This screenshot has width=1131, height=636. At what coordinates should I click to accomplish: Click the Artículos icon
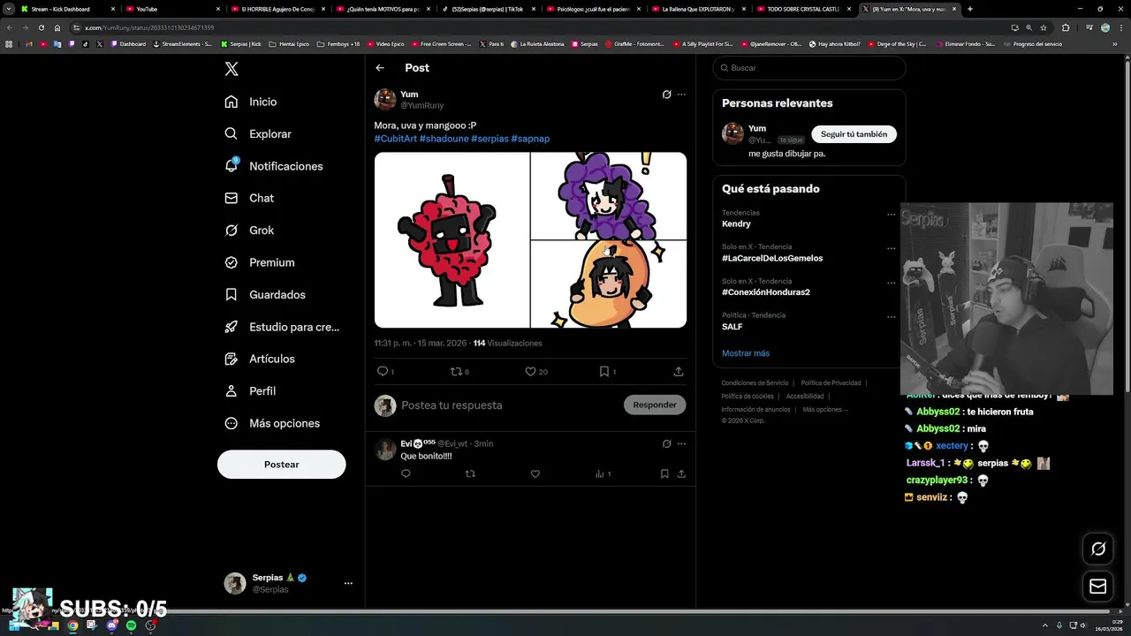coord(231,359)
